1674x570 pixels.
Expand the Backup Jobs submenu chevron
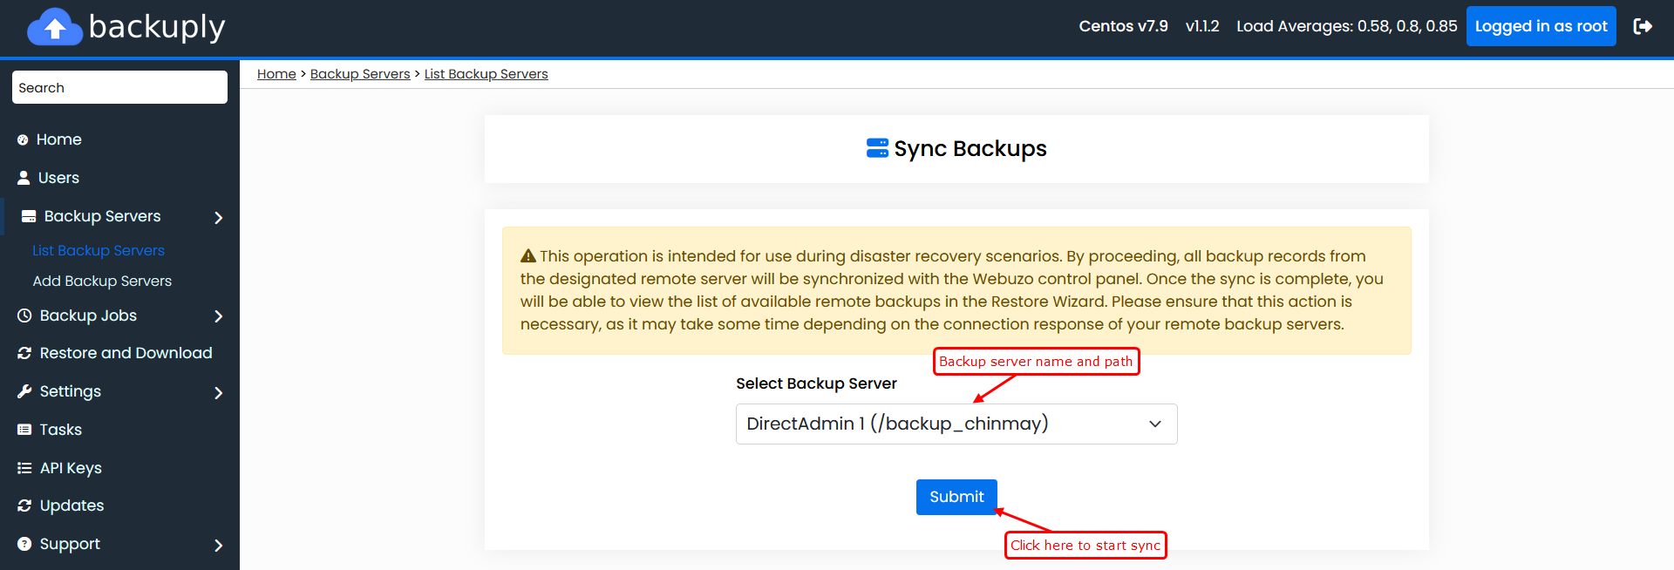pos(219,316)
